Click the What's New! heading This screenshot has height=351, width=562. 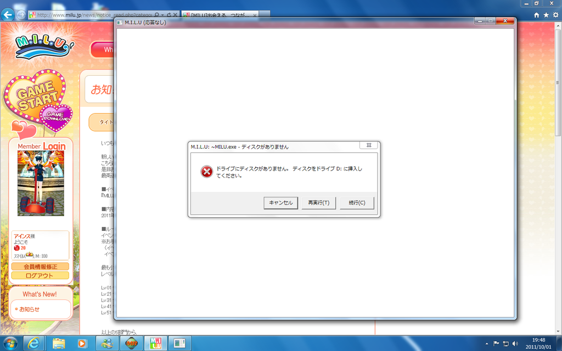[40, 294]
